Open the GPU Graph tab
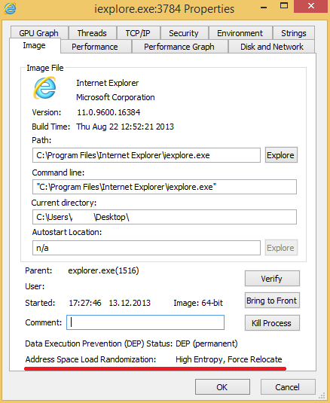The image size is (330, 403). tap(39, 33)
